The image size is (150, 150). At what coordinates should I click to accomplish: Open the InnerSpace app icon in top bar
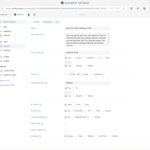pos(35,15)
